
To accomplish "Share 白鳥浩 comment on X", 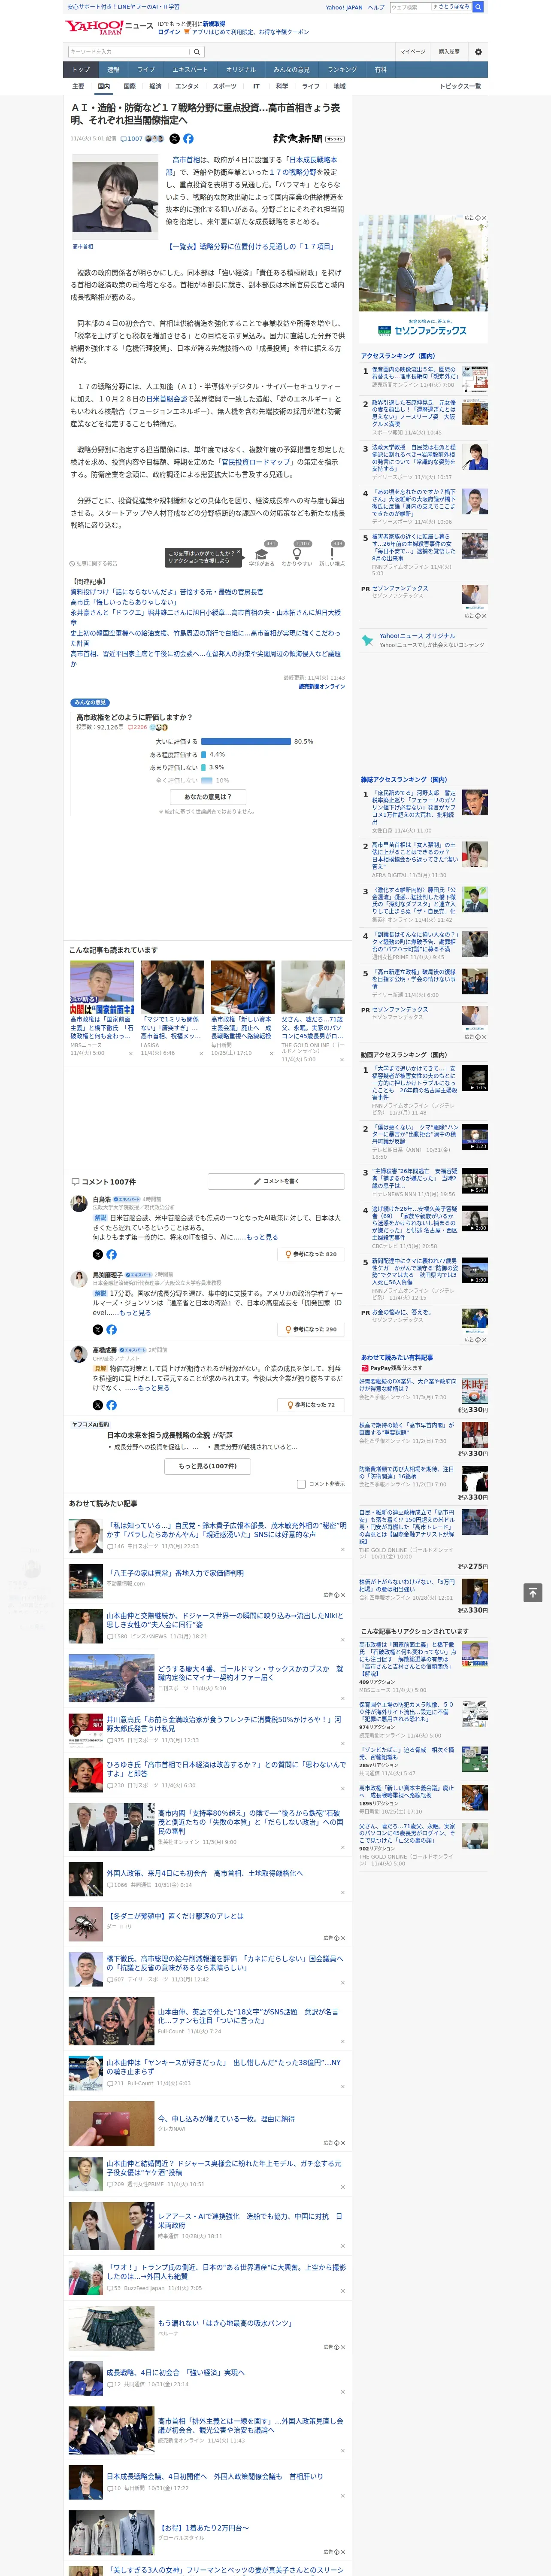I will tap(97, 1254).
